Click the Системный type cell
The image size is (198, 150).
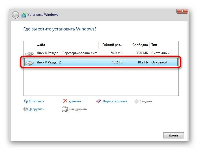coord(160,53)
